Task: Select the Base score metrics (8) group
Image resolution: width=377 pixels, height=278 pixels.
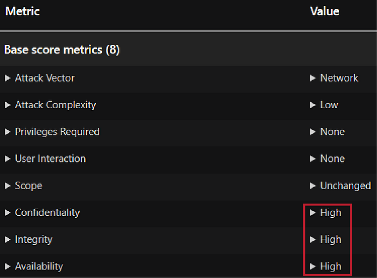Action: 188,49
